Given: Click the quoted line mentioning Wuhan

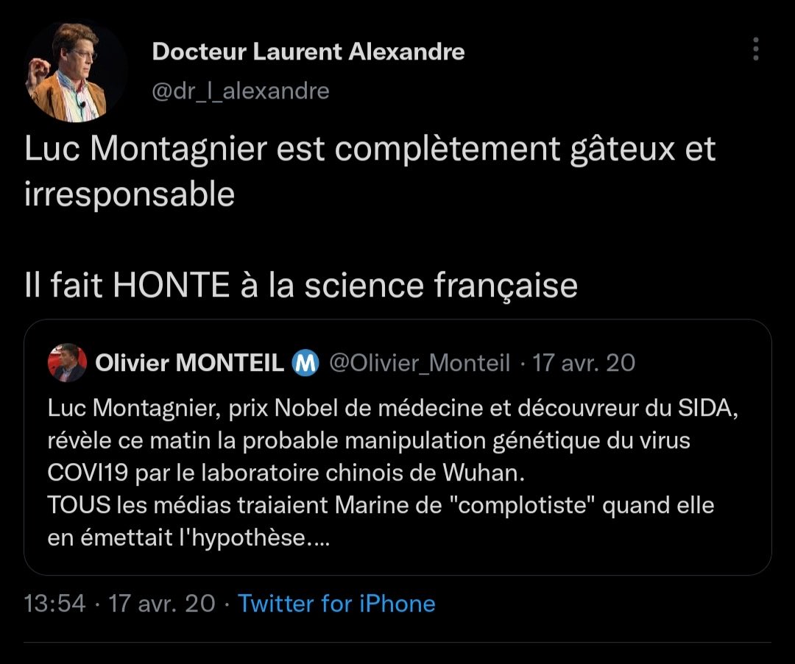Looking at the screenshot, I should click(x=286, y=473).
